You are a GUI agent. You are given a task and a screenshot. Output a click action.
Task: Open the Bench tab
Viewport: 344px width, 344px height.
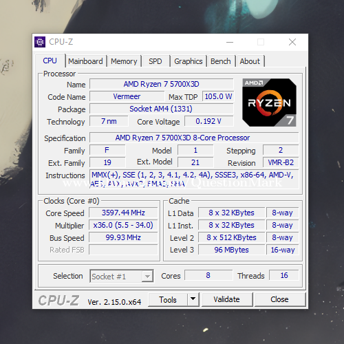click(221, 61)
